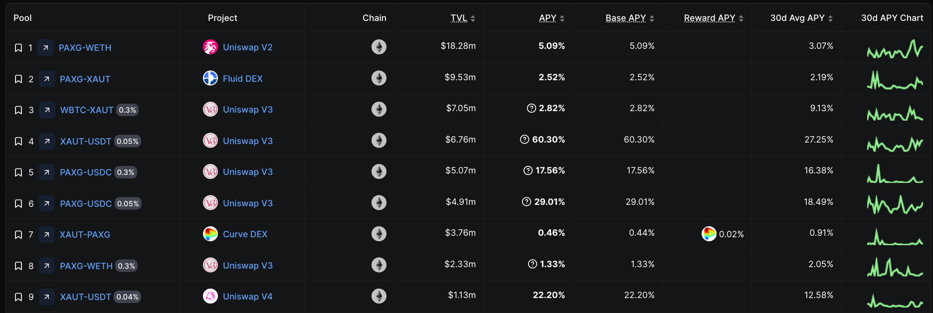Toggle bookmark on XAUT-PAXG Curve pool
This screenshot has height=313, width=933.
coord(18,235)
